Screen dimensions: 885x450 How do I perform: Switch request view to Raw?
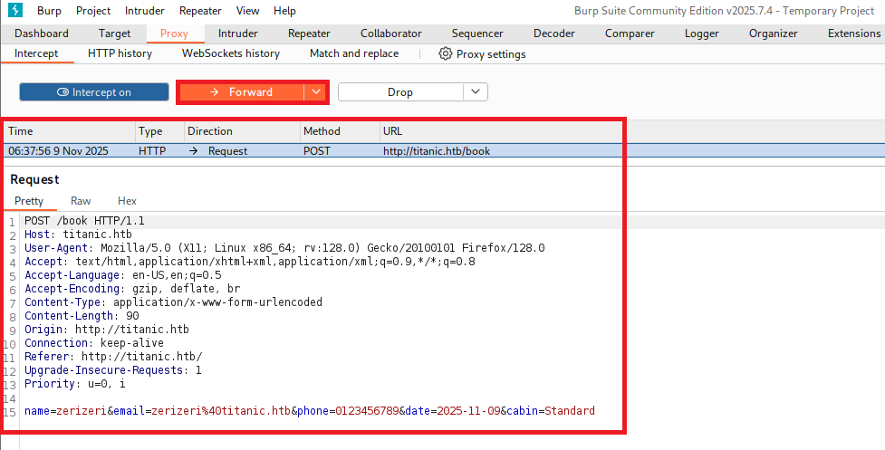click(81, 201)
